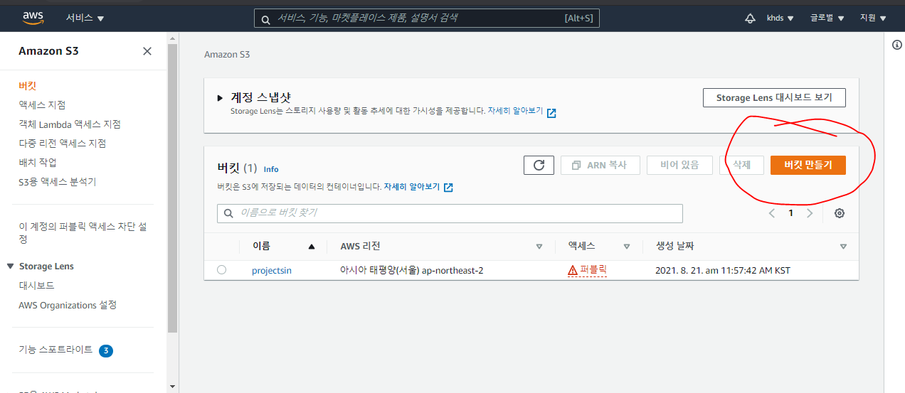905x393 pixels.
Task: Open the 서비스 services dropdown
Action: (x=85, y=18)
